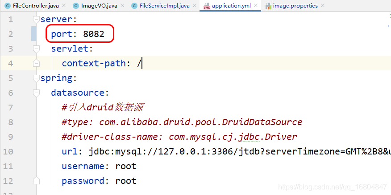The height and width of the screenshot is (195, 391).
Task: Close the application.yml tab
Action: pyautogui.click(x=256, y=5)
